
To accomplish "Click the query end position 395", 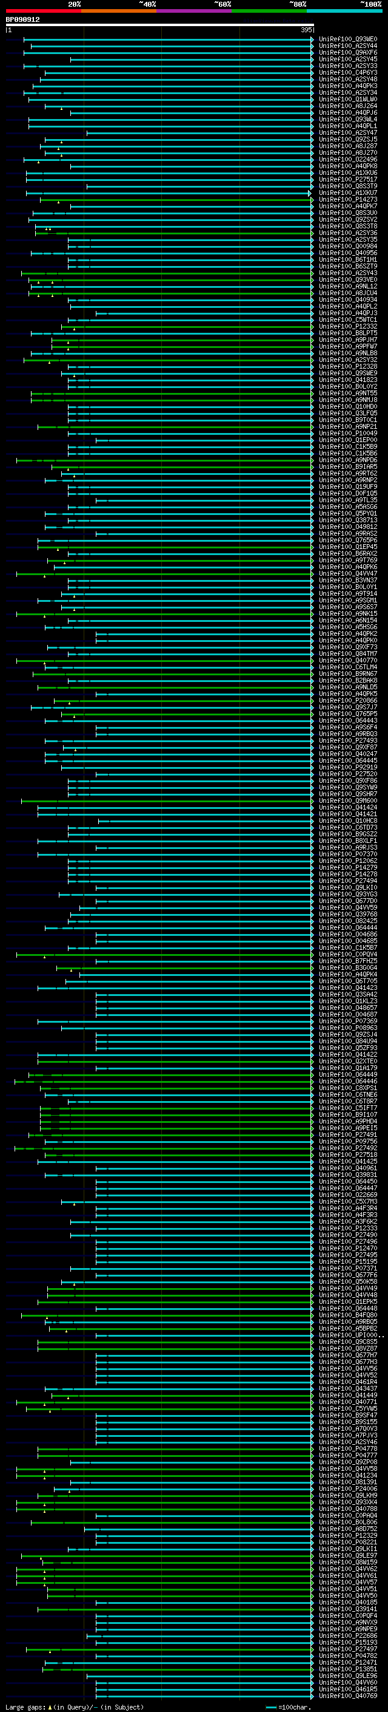I will click(x=306, y=30).
